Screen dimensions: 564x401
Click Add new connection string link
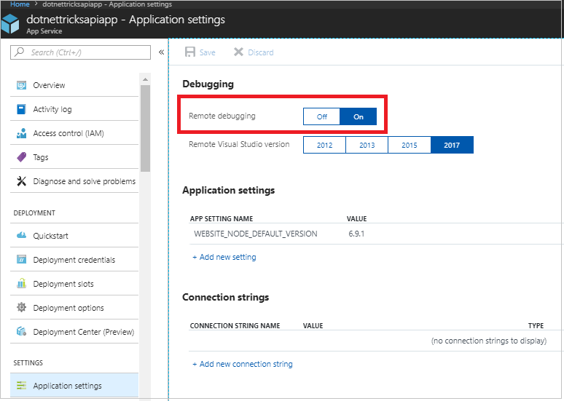tap(243, 364)
